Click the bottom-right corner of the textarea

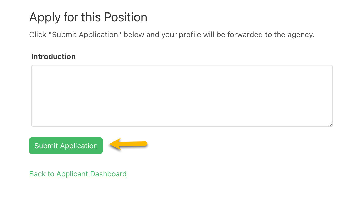point(330,124)
